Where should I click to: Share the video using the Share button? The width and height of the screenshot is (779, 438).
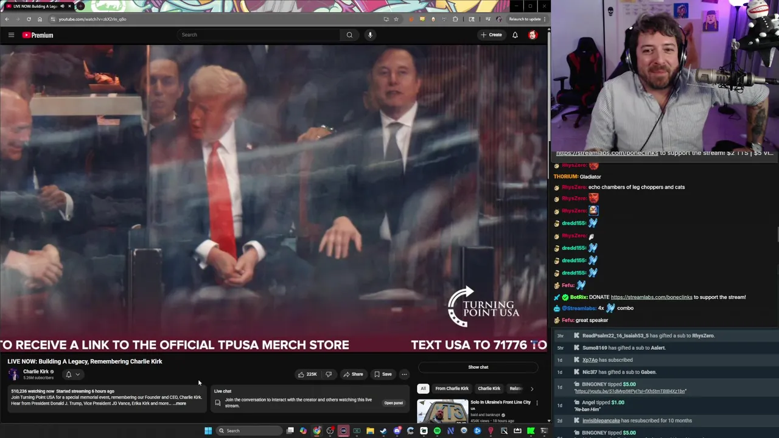click(x=353, y=374)
